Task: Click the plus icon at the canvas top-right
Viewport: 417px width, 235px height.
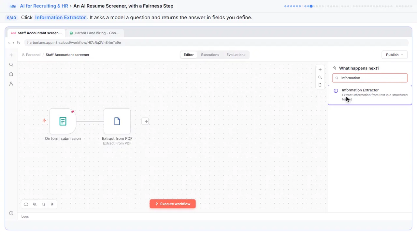Action: 320,70
